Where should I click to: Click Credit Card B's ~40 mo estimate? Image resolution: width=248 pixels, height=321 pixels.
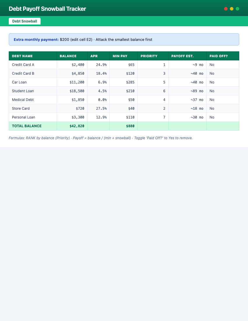pyautogui.click(x=187, y=74)
